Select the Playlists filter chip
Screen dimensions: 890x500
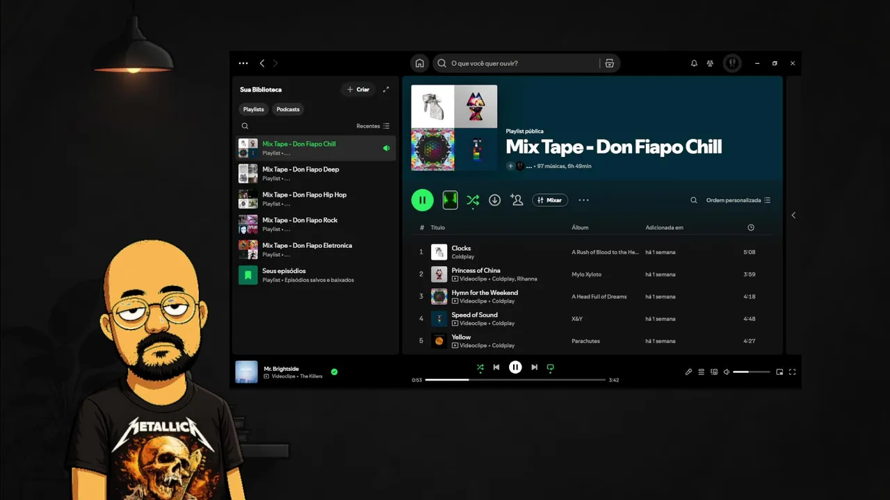click(254, 109)
